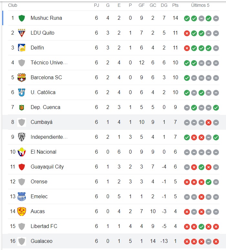
Task: Click the Emelec club crest
Action: 22,197
